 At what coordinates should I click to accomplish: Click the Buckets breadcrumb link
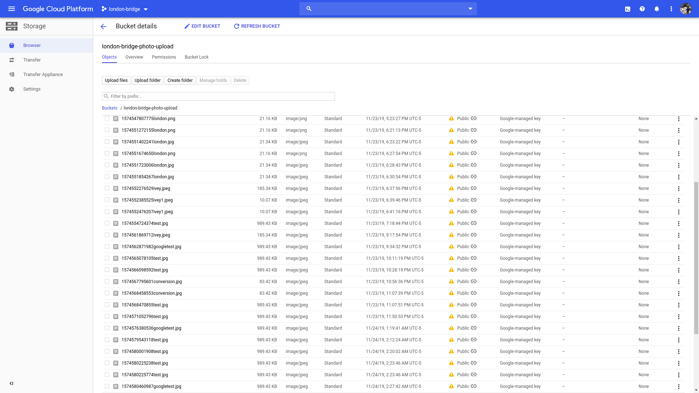110,108
